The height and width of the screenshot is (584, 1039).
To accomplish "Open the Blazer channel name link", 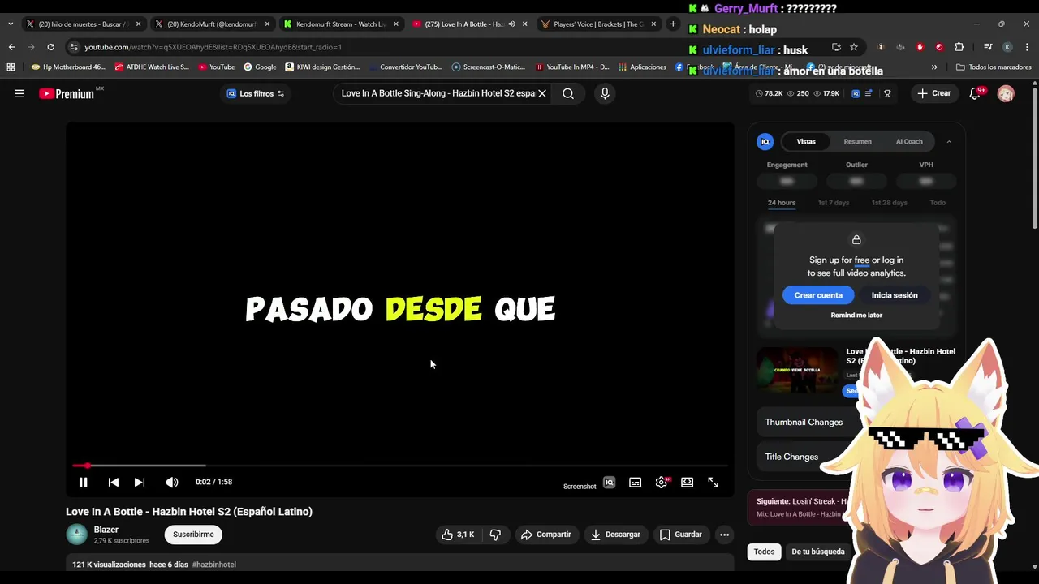I will tap(106, 530).
